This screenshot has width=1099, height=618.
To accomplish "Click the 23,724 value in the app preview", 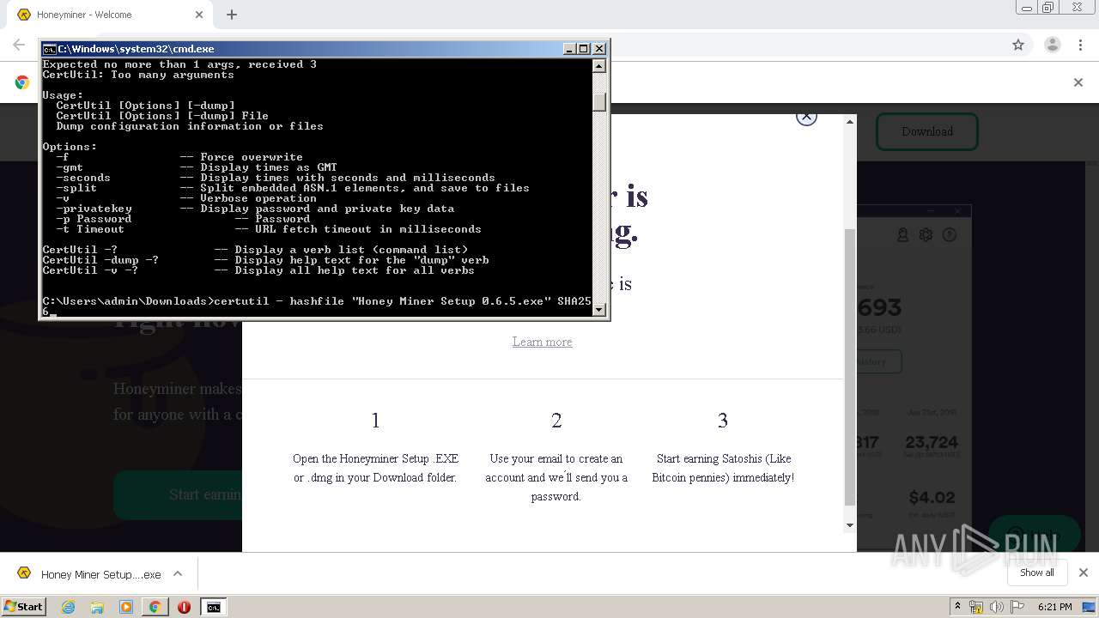I will (931, 442).
